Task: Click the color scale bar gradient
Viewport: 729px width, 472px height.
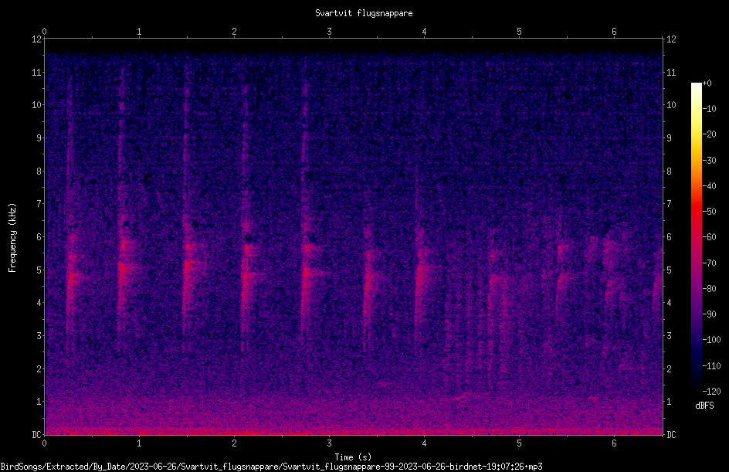Action: (696, 237)
